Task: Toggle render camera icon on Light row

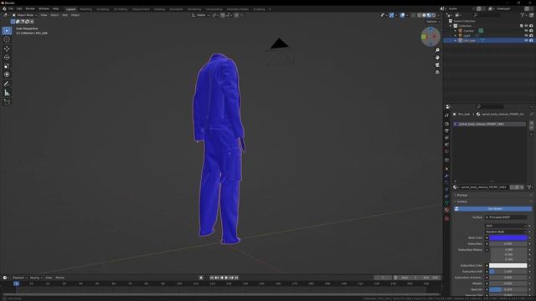Action: [x=531, y=35]
